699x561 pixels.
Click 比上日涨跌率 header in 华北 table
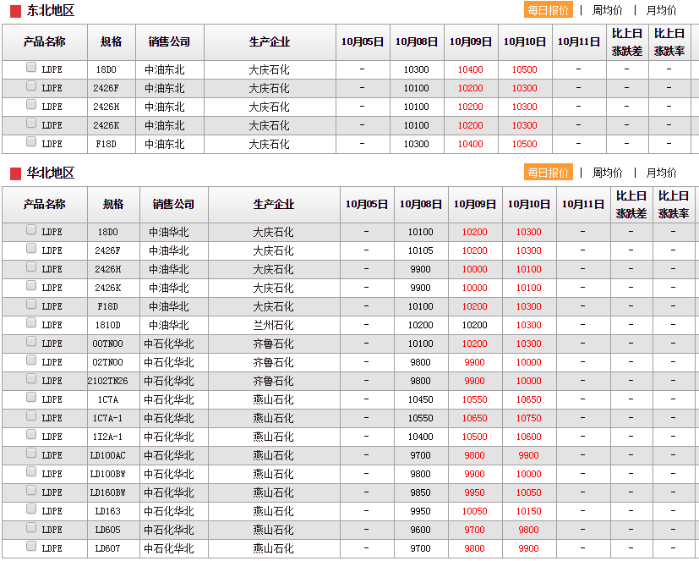pyautogui.click(x=673, y=205)
